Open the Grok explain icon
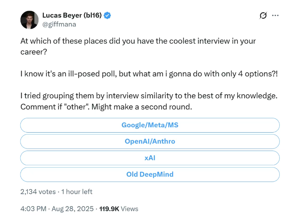 (x=263, y=16)
